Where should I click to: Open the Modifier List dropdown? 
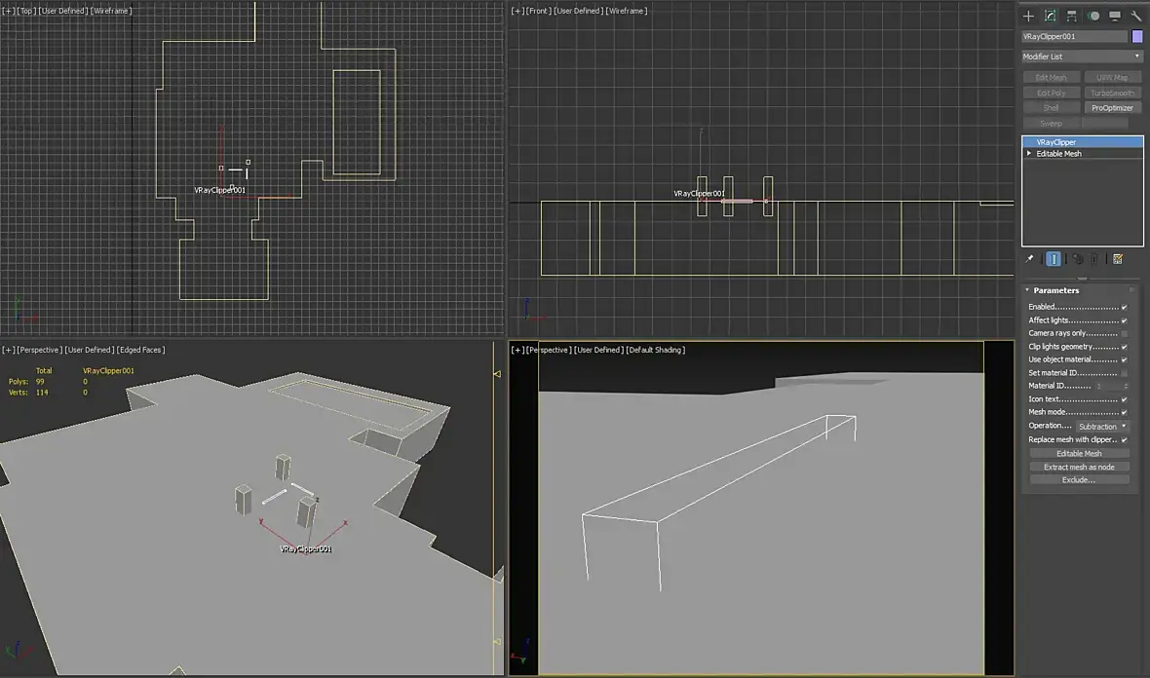[x=1082, y=56]
